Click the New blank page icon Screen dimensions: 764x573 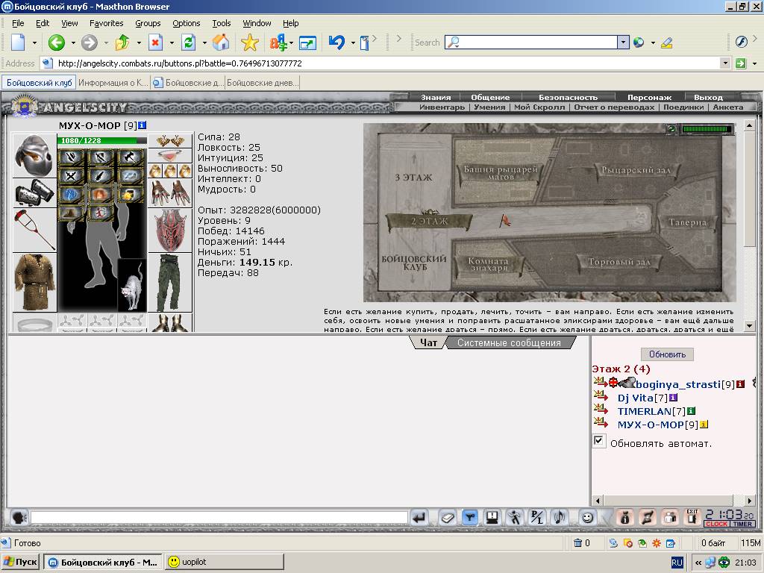point(19,43)
